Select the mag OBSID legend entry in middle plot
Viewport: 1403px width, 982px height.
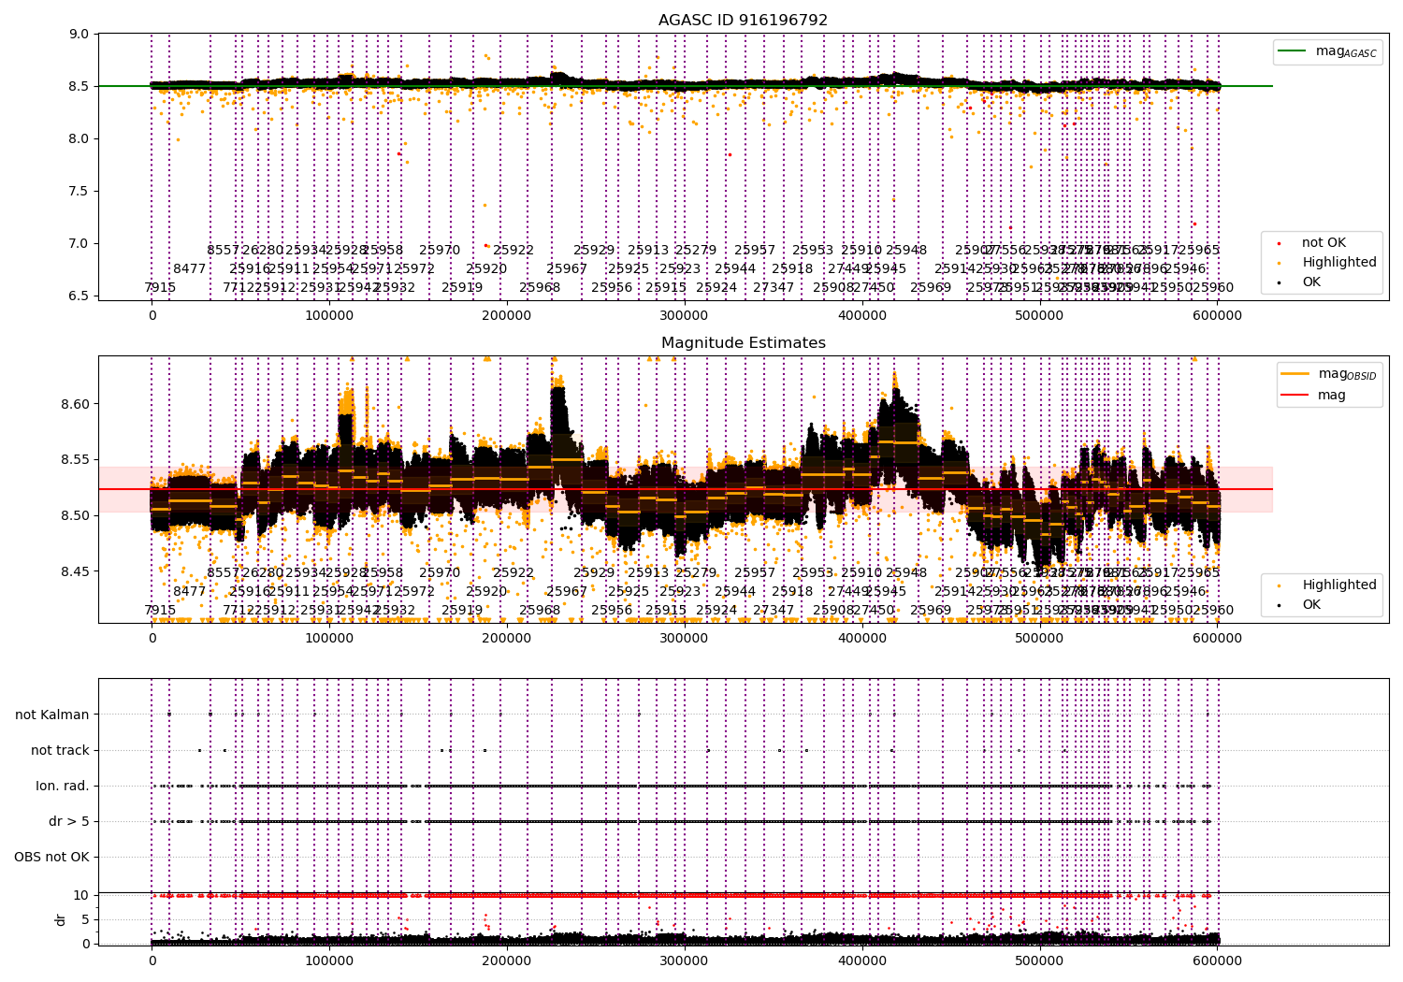[x=1329, y=374]
